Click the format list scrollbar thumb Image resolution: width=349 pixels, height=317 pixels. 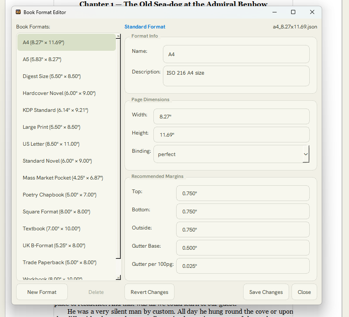coord(118,149)
